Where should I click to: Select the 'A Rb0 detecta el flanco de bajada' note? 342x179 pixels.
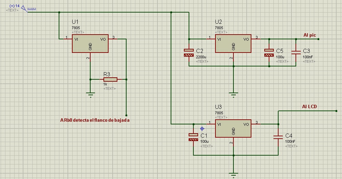point(95,120)
